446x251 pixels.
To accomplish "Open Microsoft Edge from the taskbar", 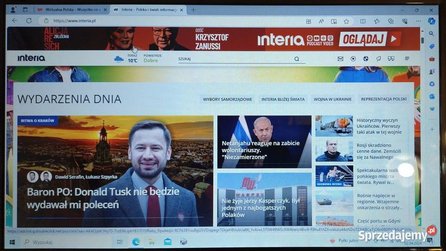I will [x=136, y=242].
